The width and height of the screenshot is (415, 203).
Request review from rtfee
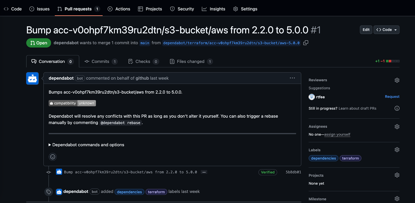click(392, 97)
